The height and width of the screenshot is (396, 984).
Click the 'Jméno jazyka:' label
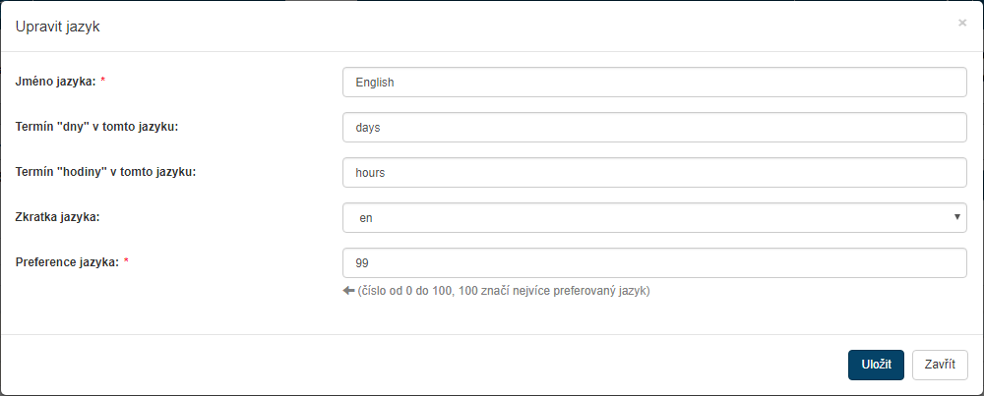tap(55, 82)
